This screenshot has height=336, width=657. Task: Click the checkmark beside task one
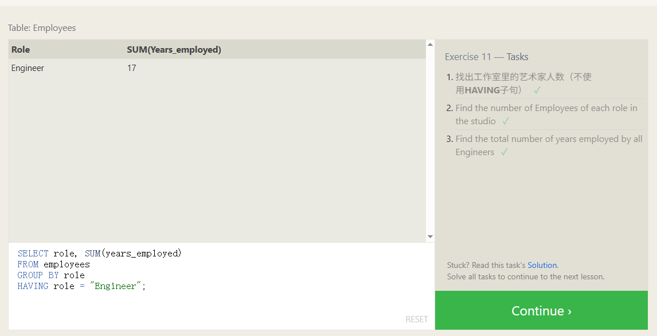(x=537, y=90)
